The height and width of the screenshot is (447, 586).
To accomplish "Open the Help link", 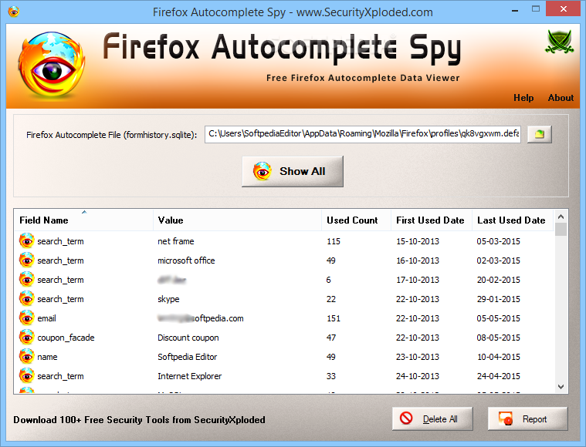I will (523, 98).
